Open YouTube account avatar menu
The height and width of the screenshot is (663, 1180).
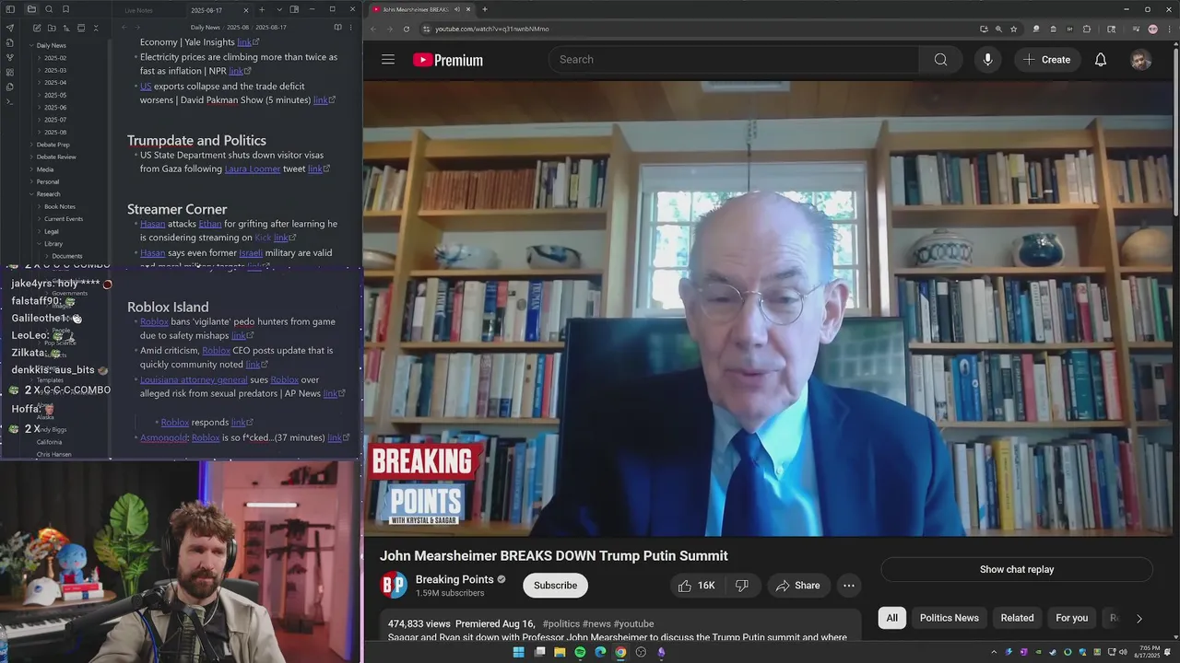1141,60
